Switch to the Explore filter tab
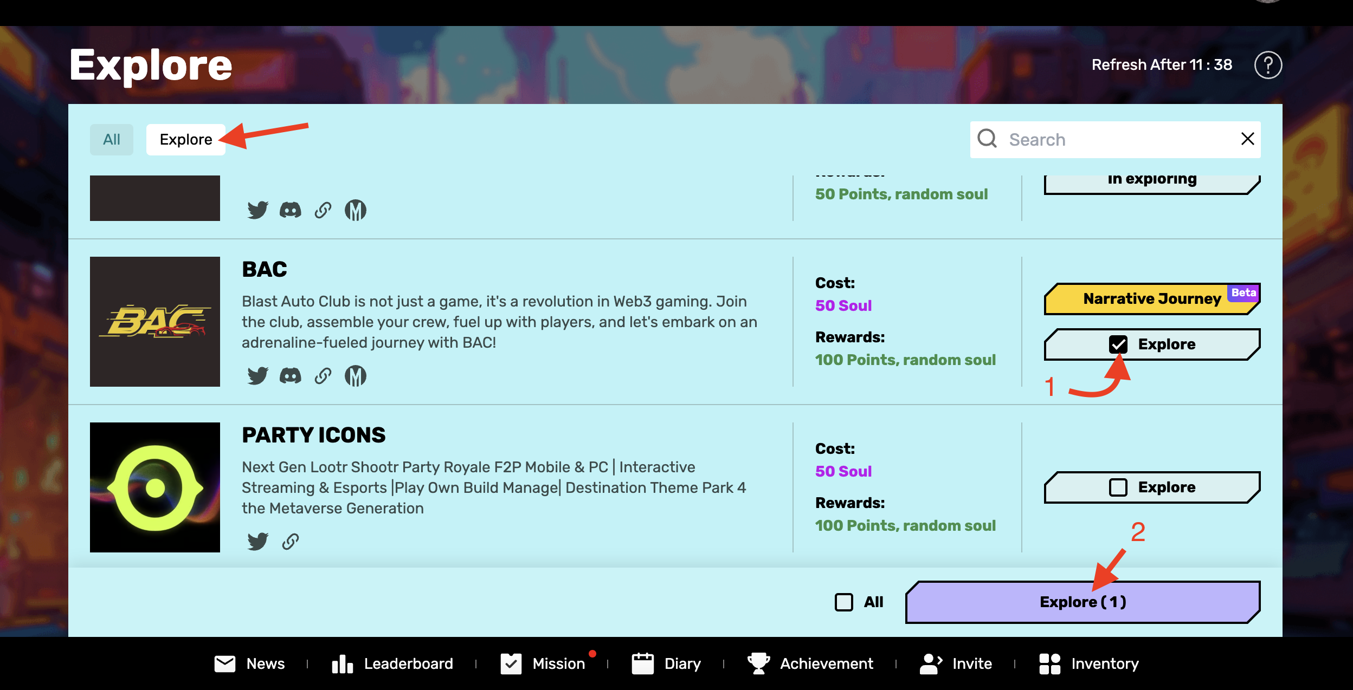1353x690 pixels. 186,139
